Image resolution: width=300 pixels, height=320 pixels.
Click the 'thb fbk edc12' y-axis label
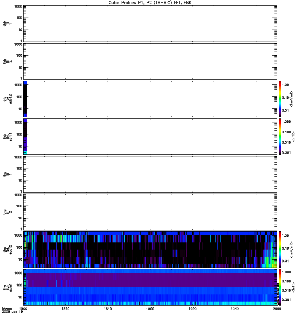point(8,99)
